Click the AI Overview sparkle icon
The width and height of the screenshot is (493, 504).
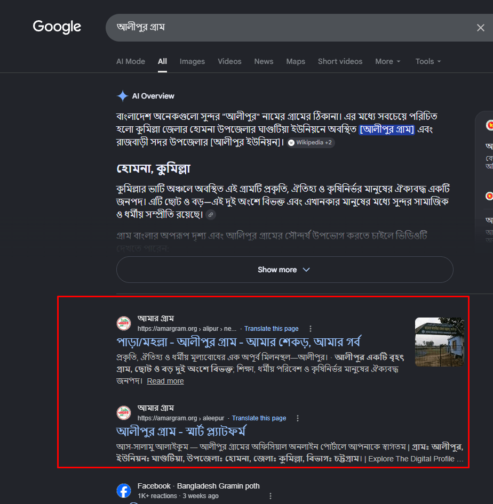point(122,96)
